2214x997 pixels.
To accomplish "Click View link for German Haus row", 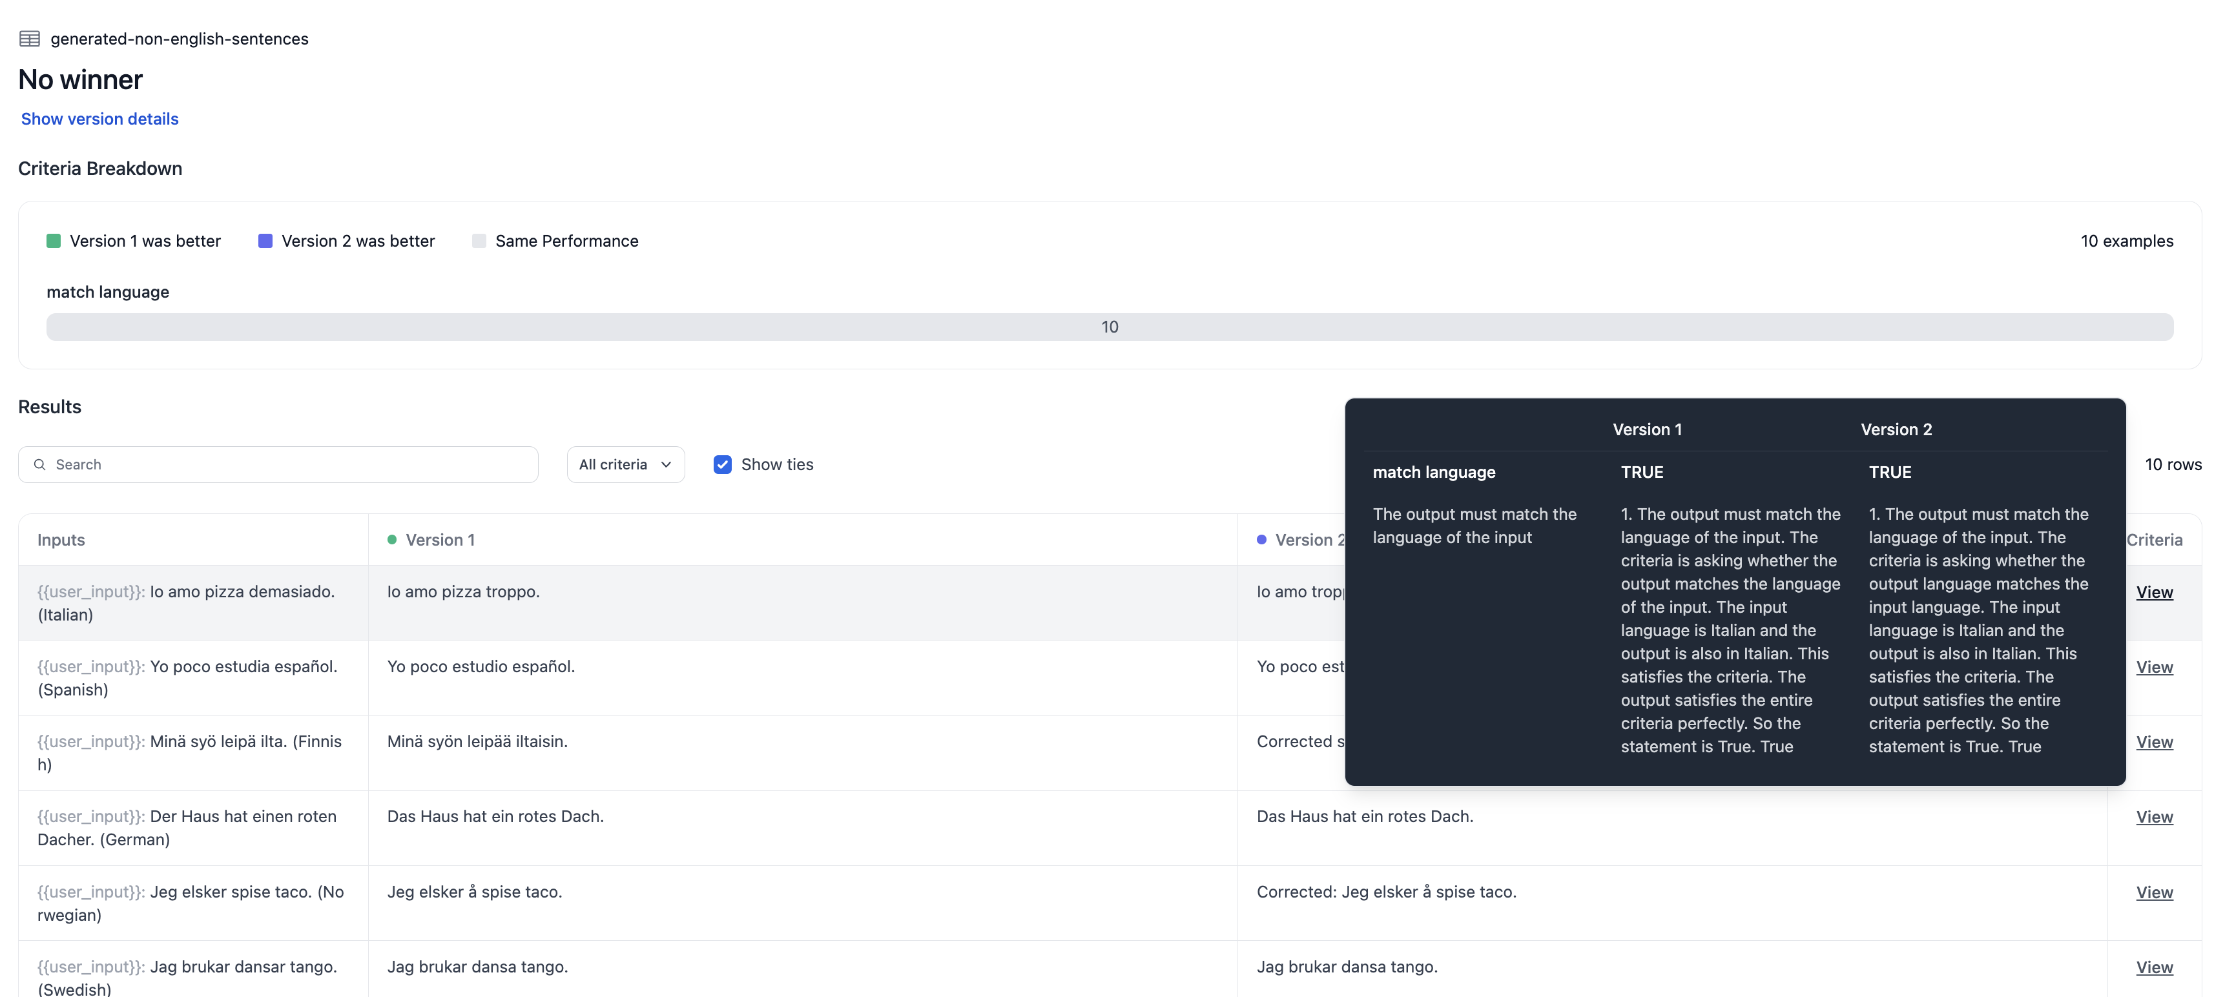I will (x=2154, y=816).
